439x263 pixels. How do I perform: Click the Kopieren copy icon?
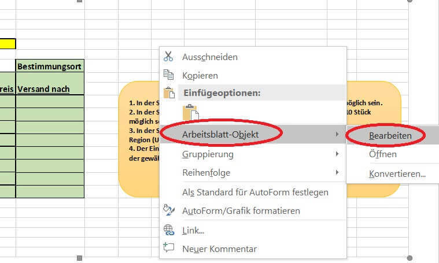click(x=168, y=75)
